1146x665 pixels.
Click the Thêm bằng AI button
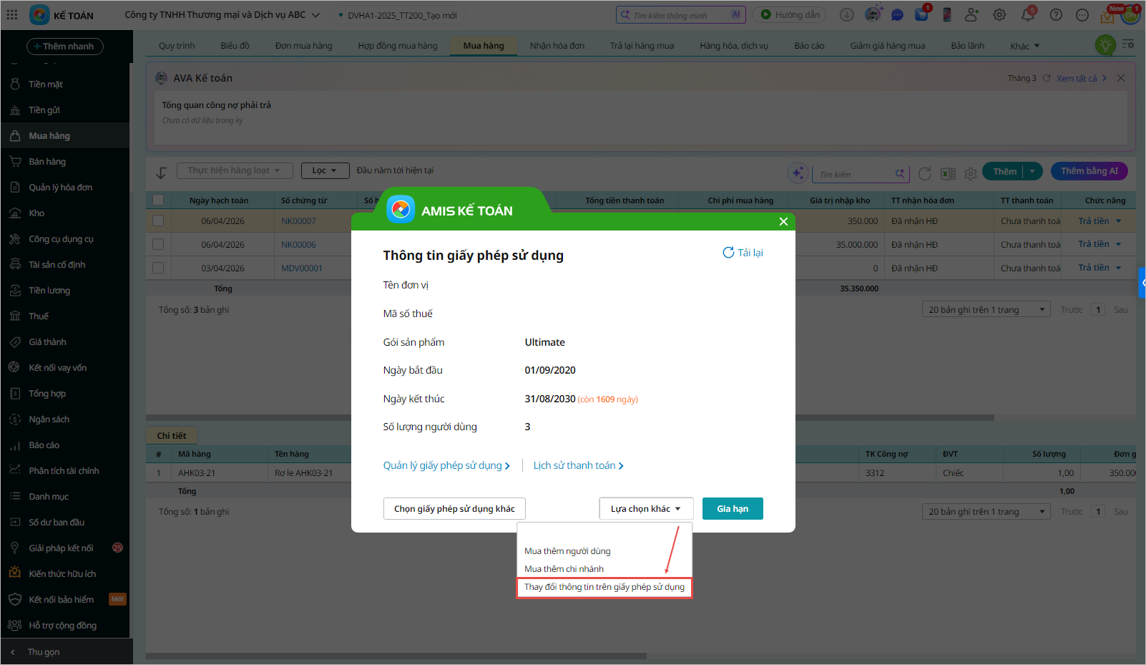pyautogui.click(x=1089, y=171)
